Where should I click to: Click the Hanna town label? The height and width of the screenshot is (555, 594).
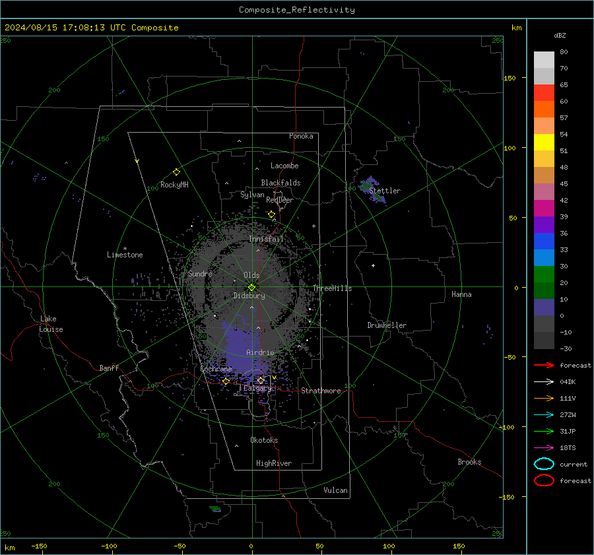coord(461,294)
